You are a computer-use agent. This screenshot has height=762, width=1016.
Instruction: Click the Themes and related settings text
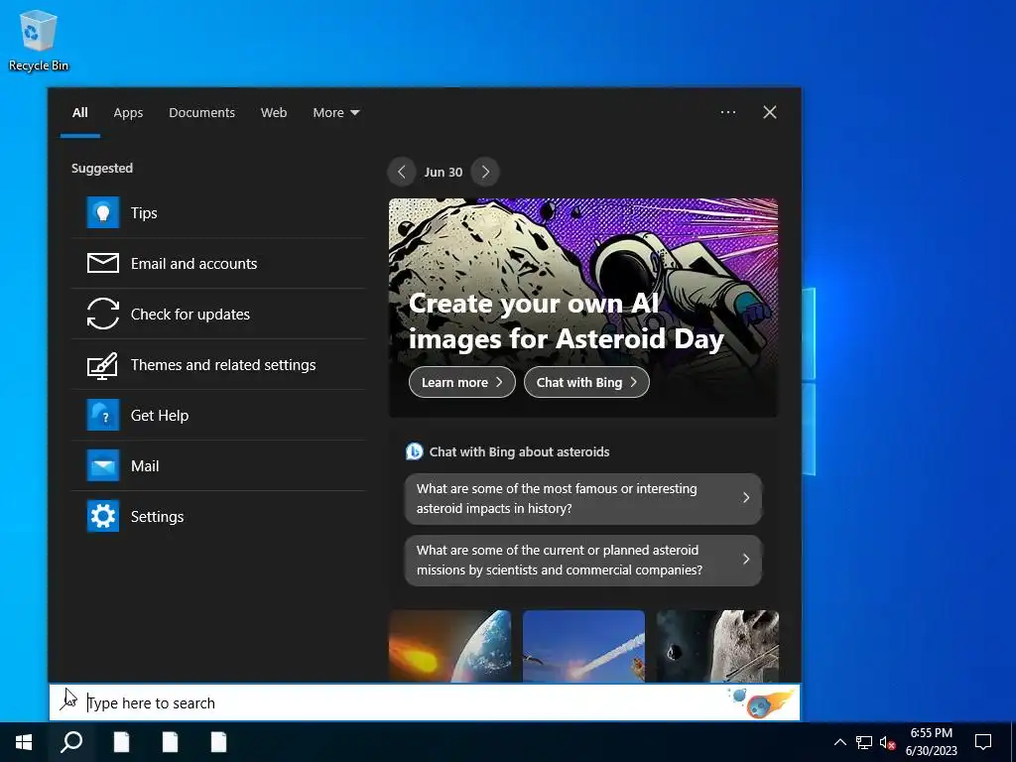(223, 365)
